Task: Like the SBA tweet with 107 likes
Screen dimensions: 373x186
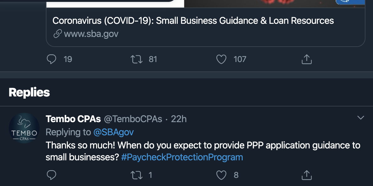Action: click(221, 59)
